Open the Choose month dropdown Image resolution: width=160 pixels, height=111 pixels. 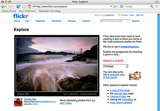pyautogui.click(x=116, y=66)
